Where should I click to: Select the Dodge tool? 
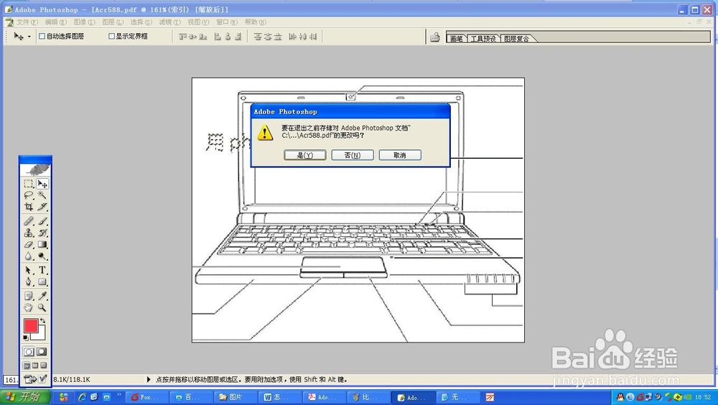(42, 256)
